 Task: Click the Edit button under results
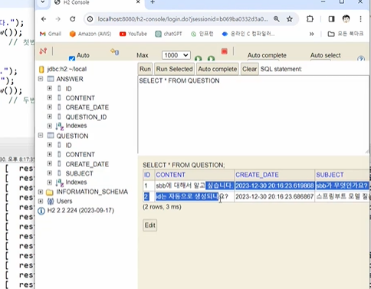[x=149, y=225]
